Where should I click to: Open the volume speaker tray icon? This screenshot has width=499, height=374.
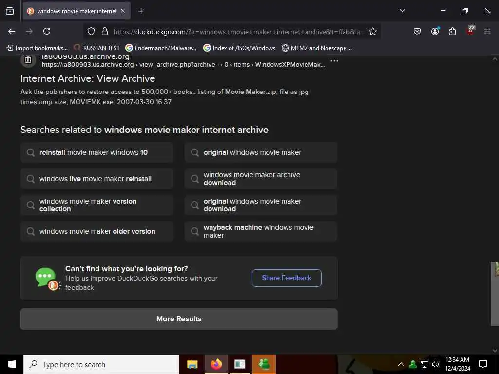[x=436, y=364]
